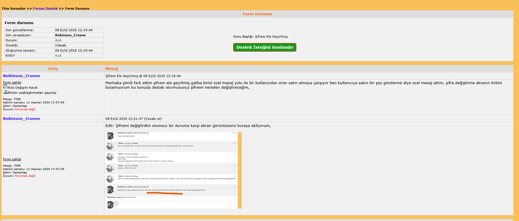
Task: Open the Bölüm uzaklaştırmaları geçmişi text link
Action: click(x=32, y=93)
